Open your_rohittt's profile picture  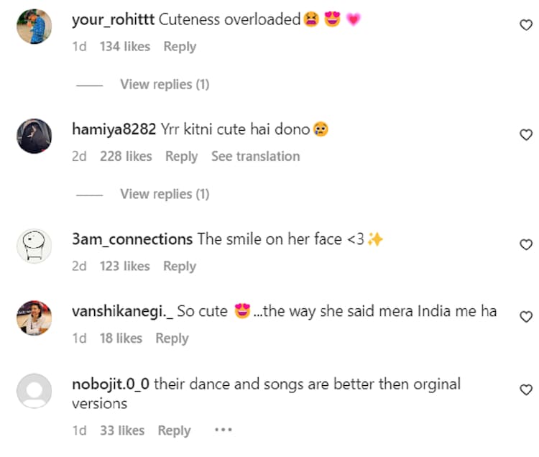coord(34,27)
